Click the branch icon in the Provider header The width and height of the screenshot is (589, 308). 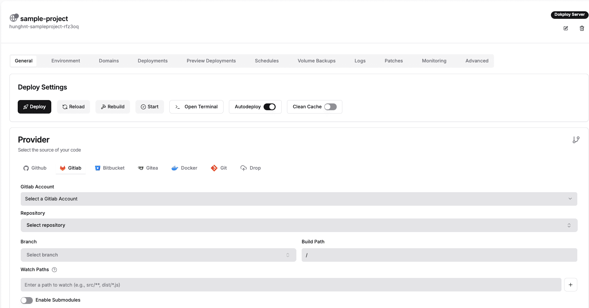pyautogui.click(x=576, y=140)
